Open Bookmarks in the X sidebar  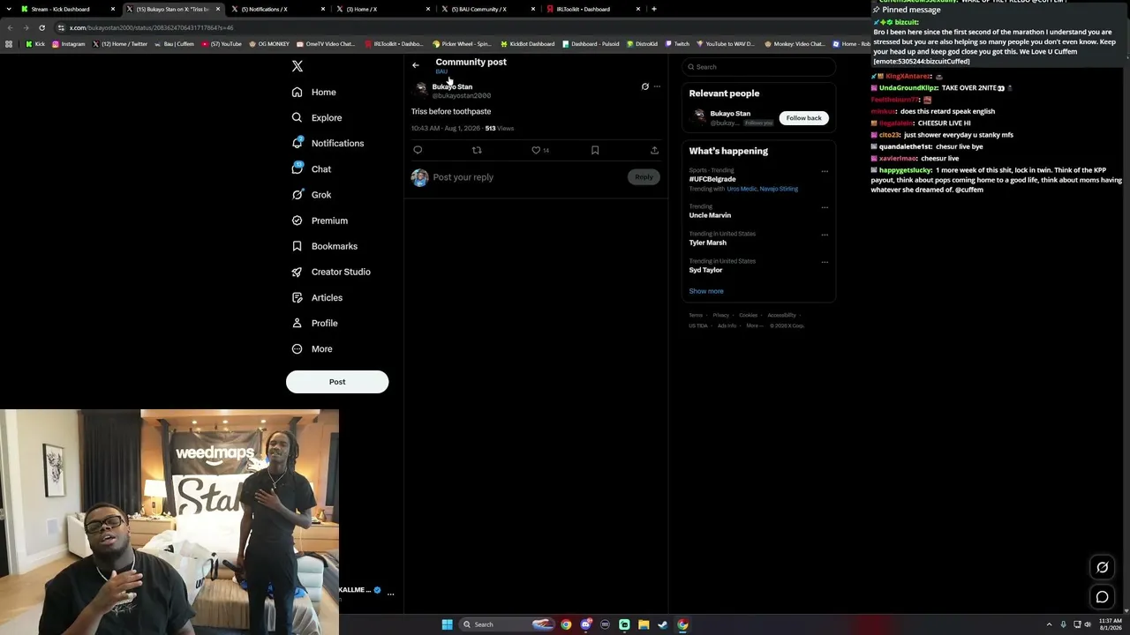(324, 246)
